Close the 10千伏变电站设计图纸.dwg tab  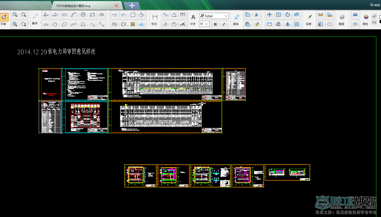[117, 6]
